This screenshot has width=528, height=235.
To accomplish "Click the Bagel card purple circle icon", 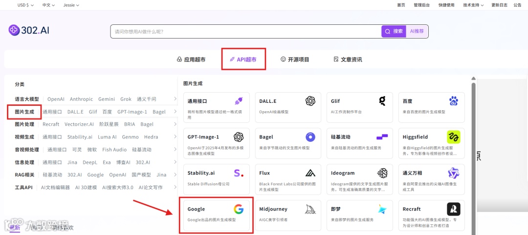I will click(310, 137).
